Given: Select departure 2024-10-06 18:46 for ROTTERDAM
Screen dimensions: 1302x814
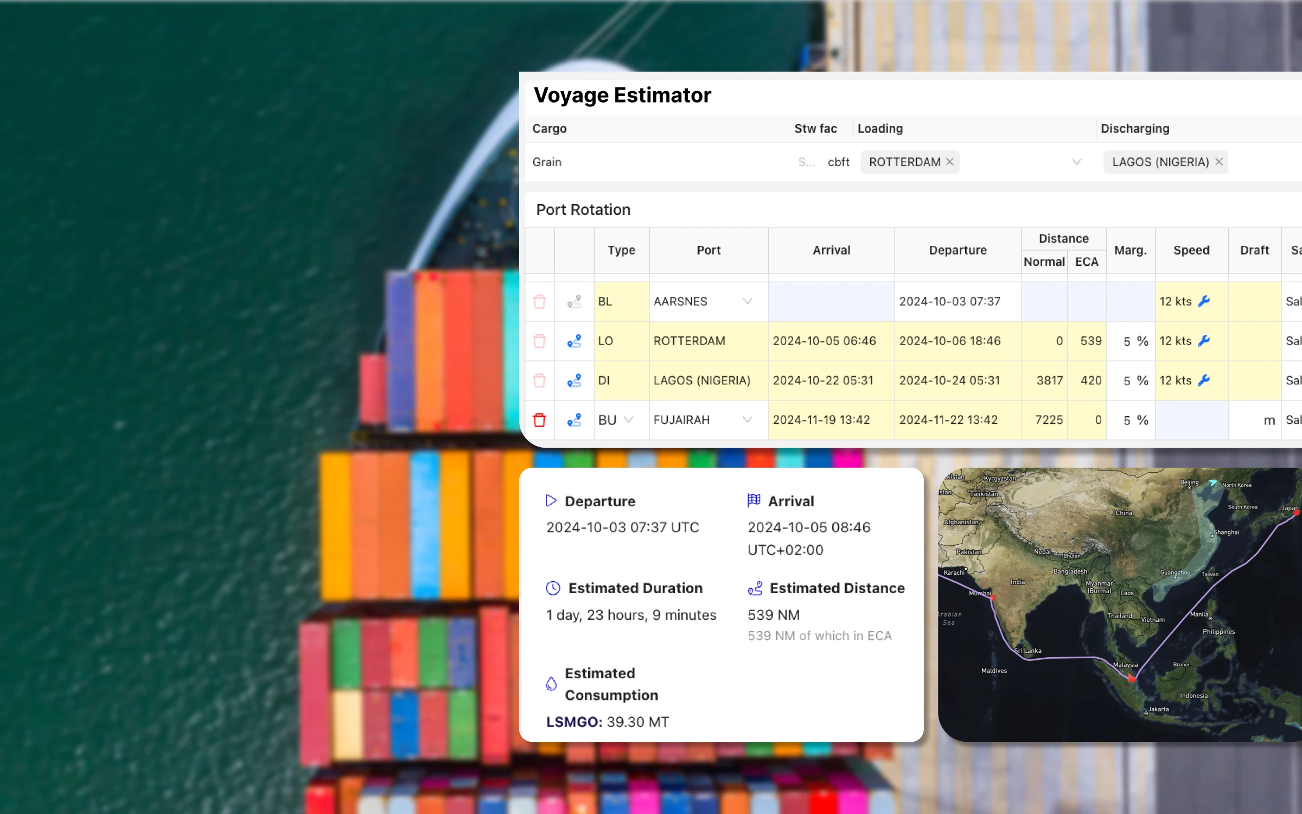Looking at the screenshot, I should (x=958, y=341).
